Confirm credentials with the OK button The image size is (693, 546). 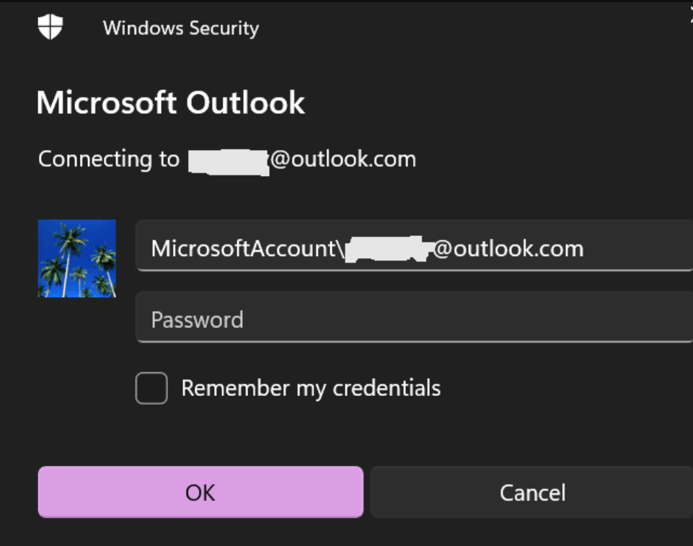[x=200, y=492]
